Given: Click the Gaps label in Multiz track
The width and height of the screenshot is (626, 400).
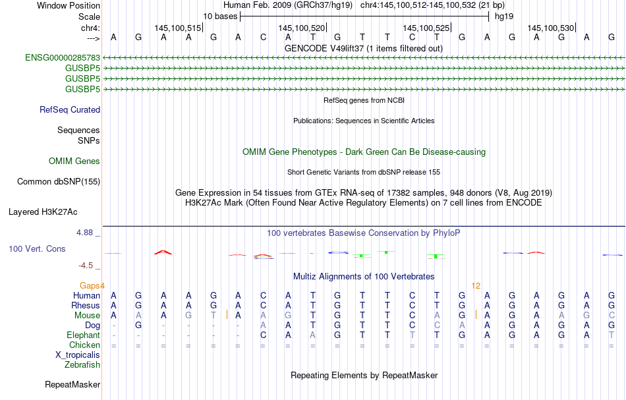Looking at the screenshot, I should click(x=90, y=286).
